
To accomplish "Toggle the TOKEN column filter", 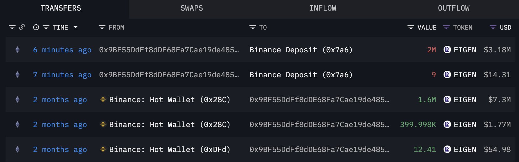I will pos(446,27).
